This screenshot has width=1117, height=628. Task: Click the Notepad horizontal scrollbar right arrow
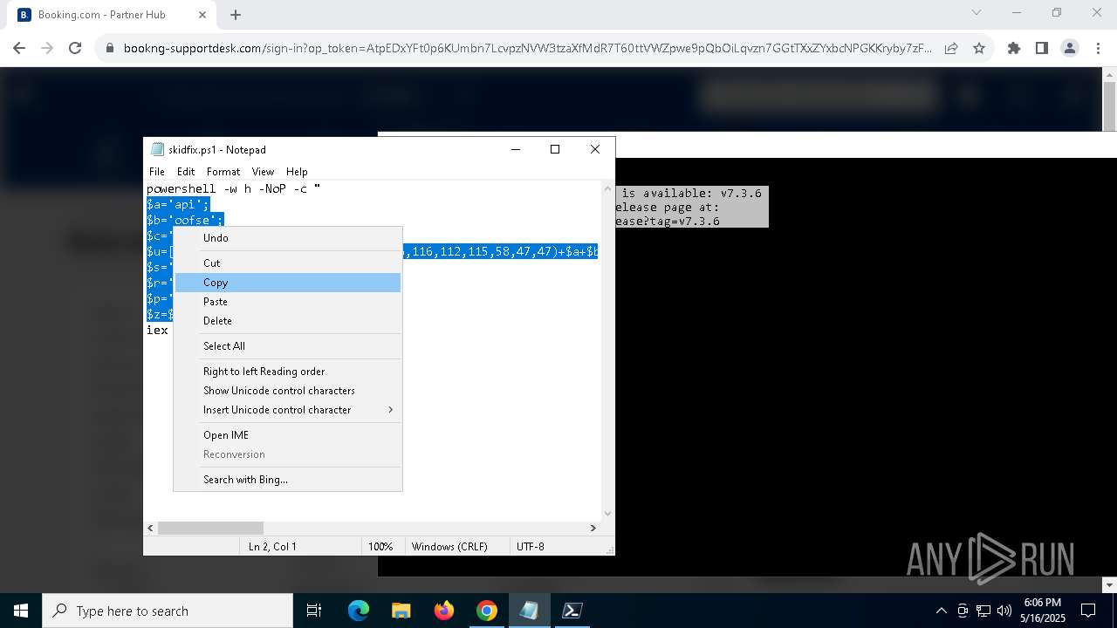click(593, 528)
